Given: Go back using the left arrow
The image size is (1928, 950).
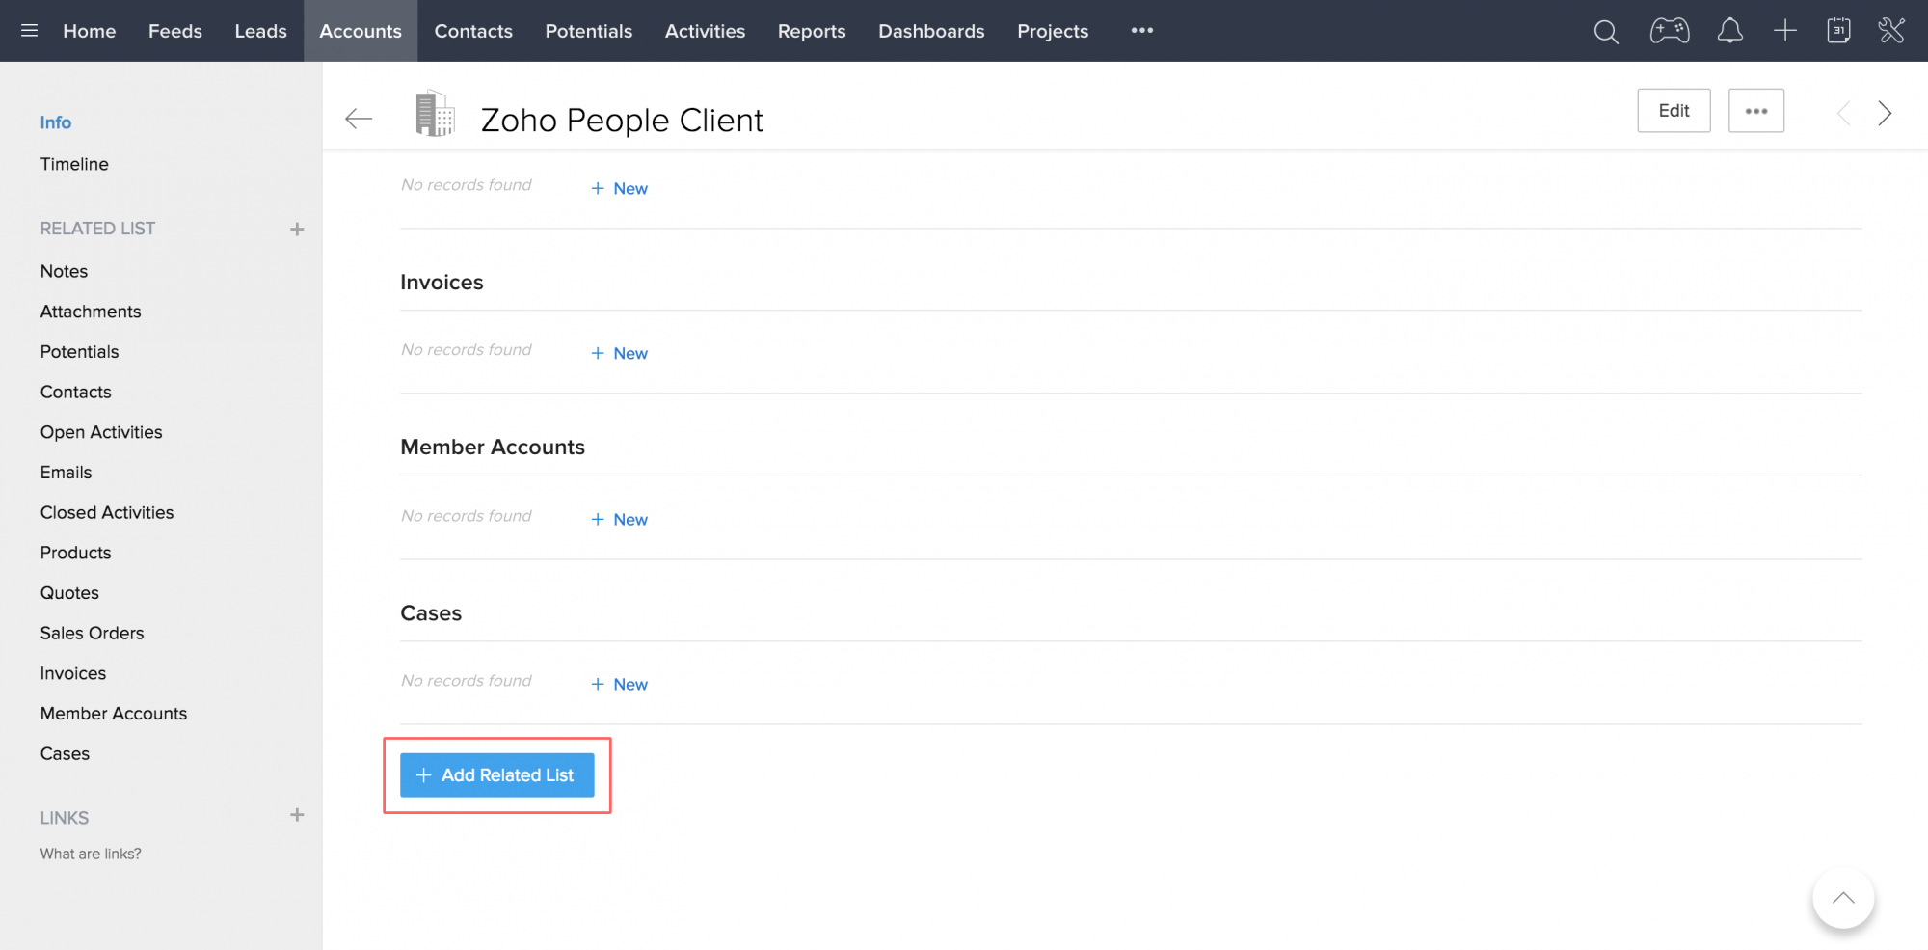Looking at the screenshot, I should click(x=359, y=119).
